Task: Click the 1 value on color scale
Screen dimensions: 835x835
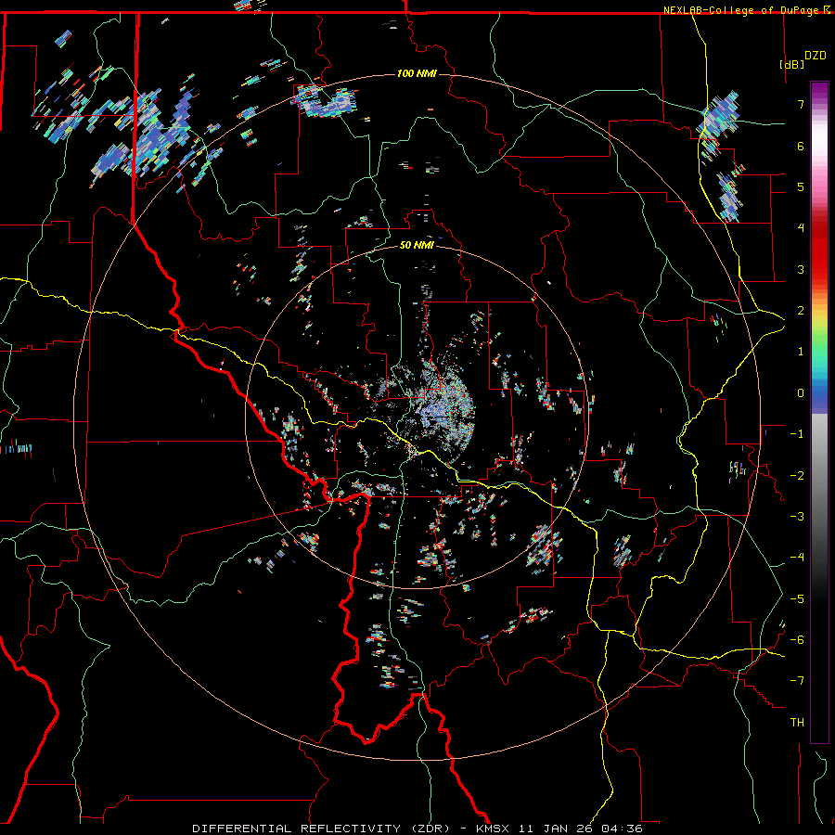Action: point(801,352)
